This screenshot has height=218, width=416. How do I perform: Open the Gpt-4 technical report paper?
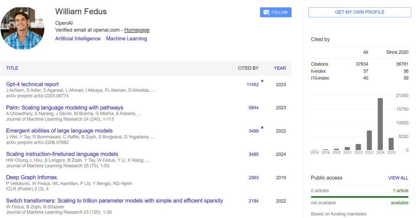coord(32,84)
